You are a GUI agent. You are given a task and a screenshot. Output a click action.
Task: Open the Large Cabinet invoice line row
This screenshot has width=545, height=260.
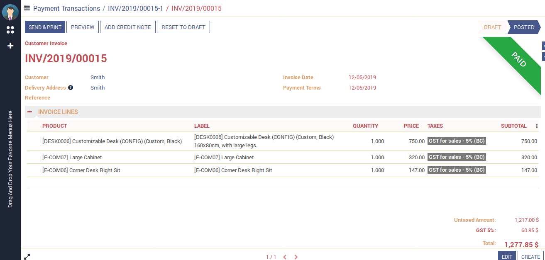coord(72,158)
